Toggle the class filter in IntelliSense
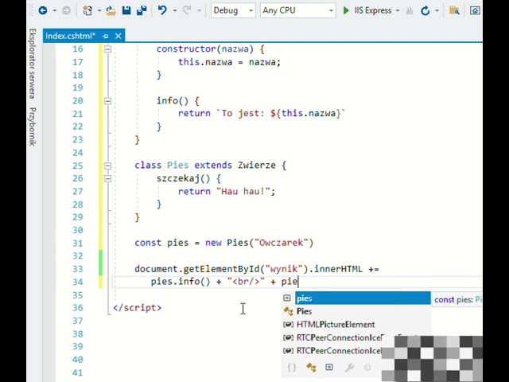This screenshot has width=509, height=382. tap(311, 368)
